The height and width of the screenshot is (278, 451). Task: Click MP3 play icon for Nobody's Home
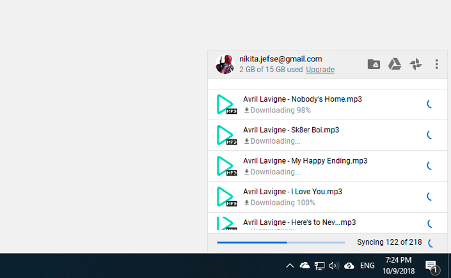tap(226, 104)
